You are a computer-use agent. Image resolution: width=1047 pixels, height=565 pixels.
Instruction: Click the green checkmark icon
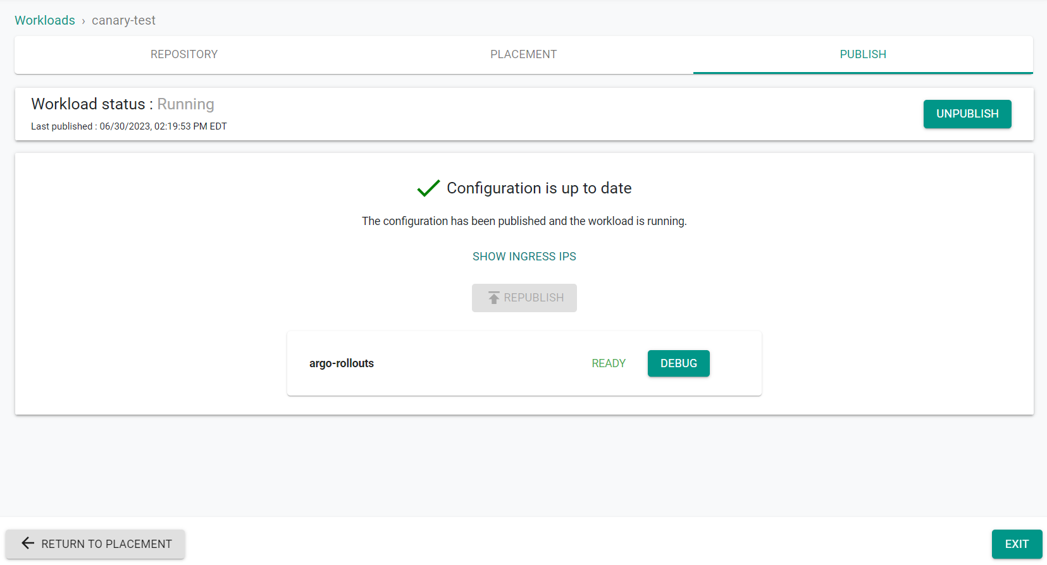(x=428, y=188)
